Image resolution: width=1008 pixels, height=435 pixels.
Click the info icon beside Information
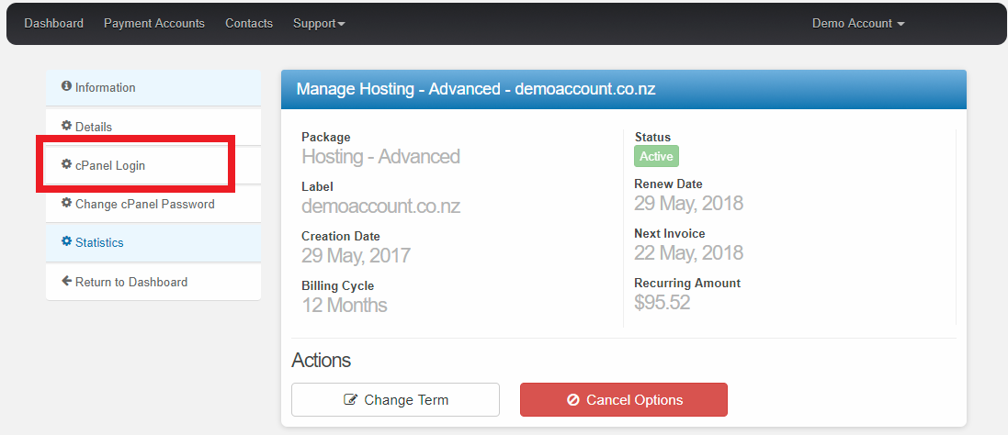coord(66,86)
